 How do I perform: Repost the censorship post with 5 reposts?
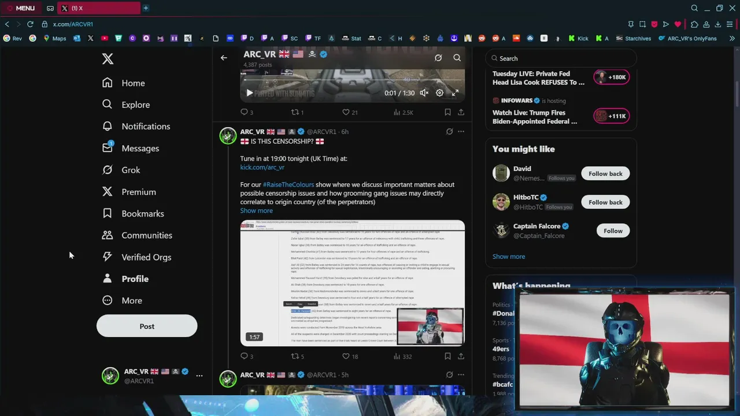click(297, 356)
